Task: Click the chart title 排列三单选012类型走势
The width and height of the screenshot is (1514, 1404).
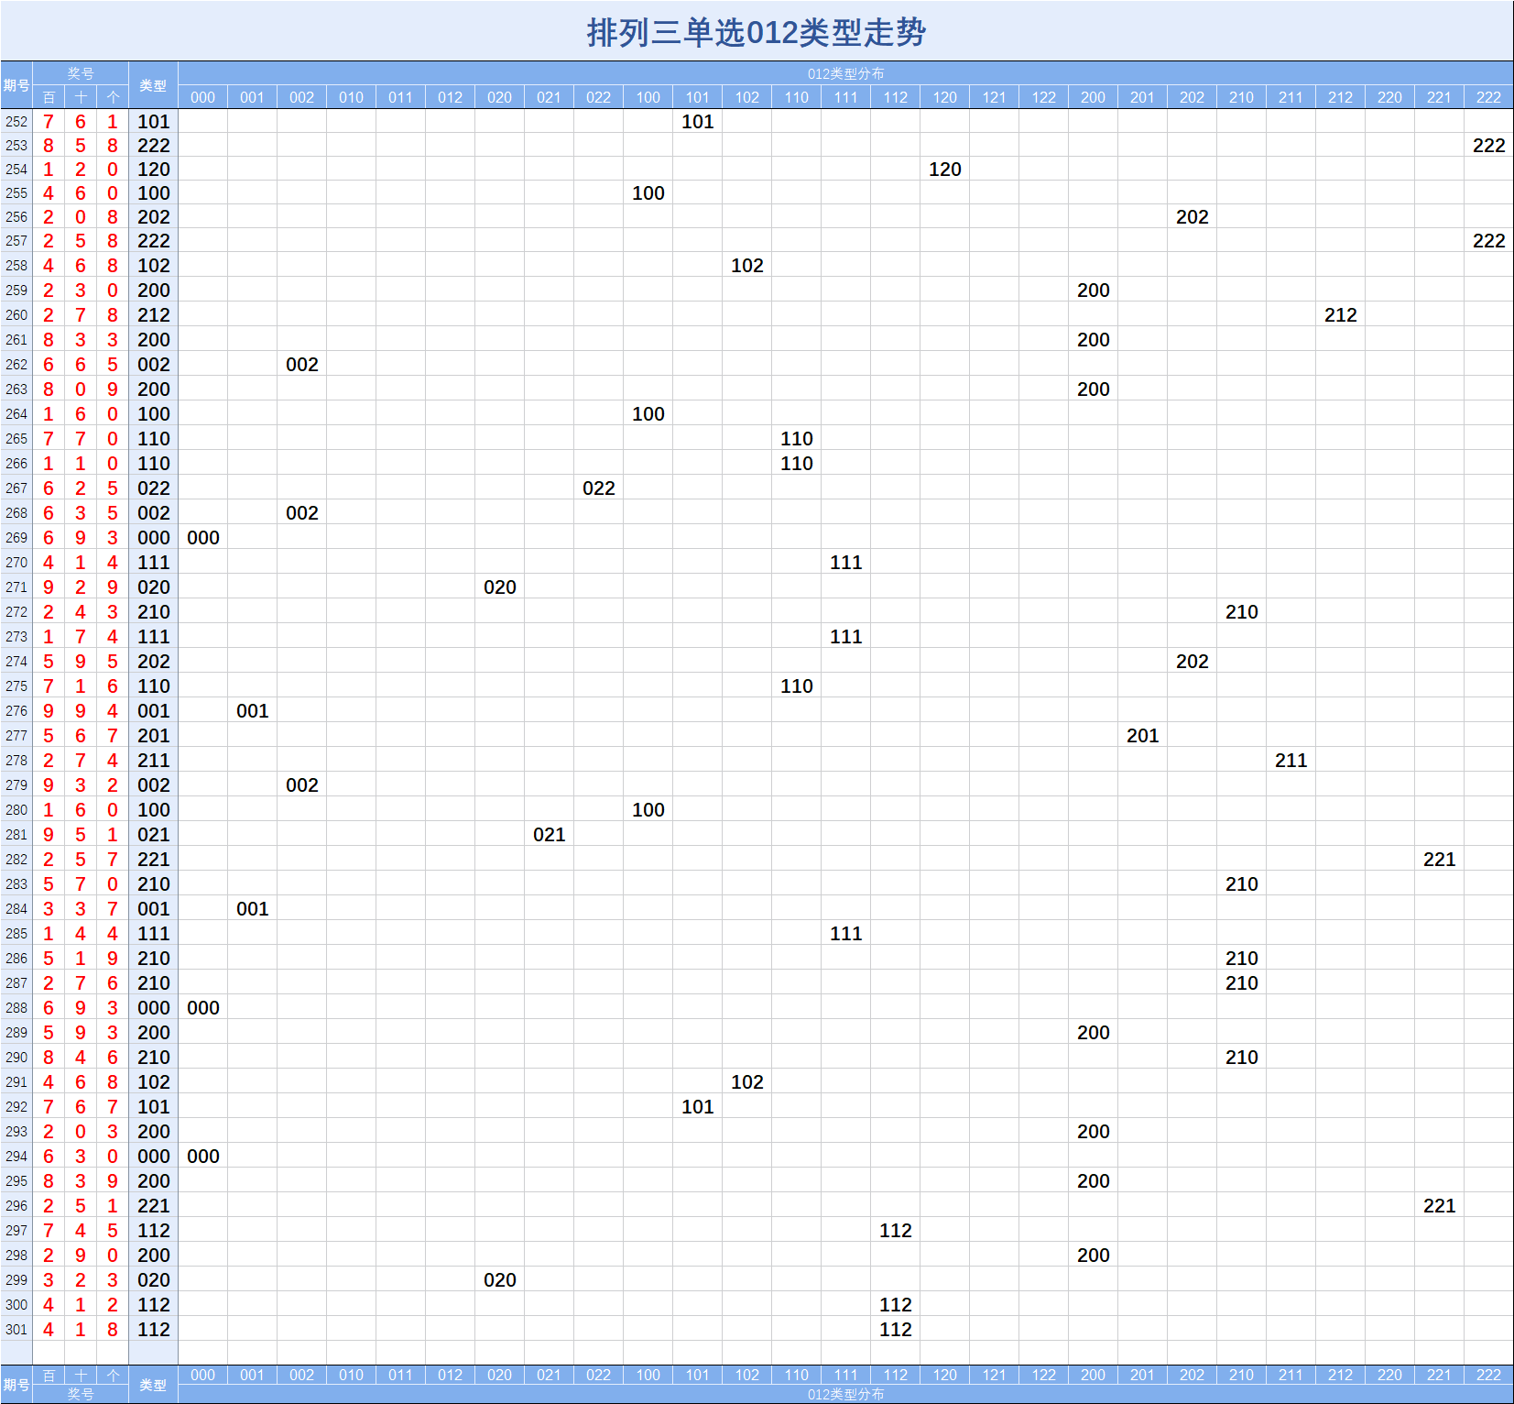Action: coord(757,33)
